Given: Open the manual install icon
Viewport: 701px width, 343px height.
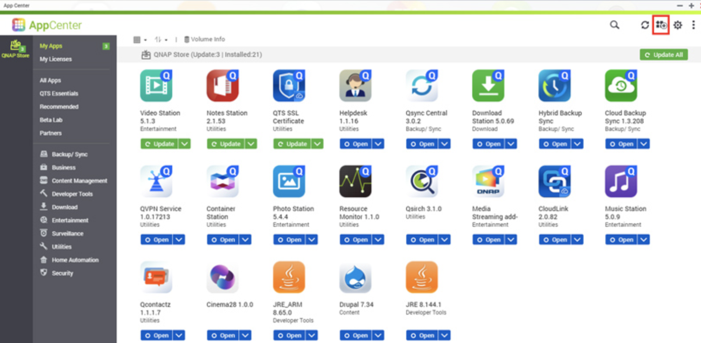Looking at the screenshot, I should (661, 25).
